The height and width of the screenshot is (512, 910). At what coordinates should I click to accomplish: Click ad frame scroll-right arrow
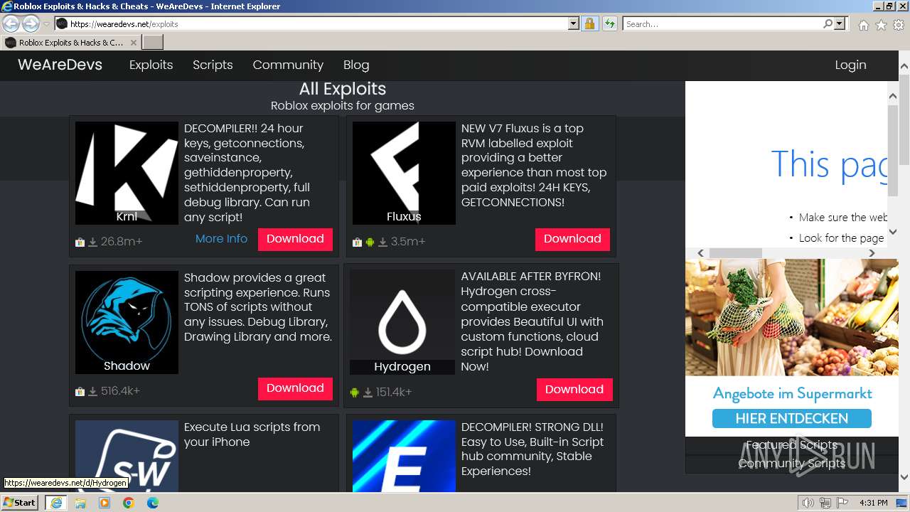click(x=872, y=253)
